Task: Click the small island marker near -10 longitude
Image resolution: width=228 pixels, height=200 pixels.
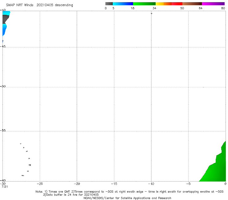Action: [x=151, y=14]
